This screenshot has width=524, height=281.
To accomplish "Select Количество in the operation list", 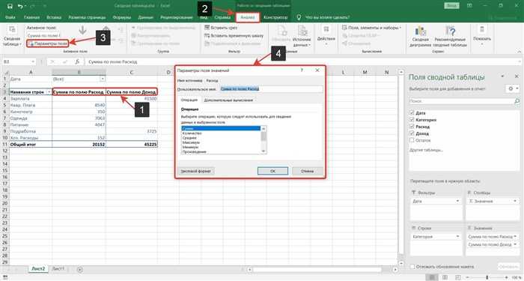I will coord(221,133).
